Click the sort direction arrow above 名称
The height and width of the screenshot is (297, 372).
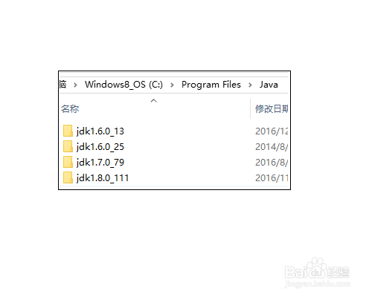coord(154,100)
